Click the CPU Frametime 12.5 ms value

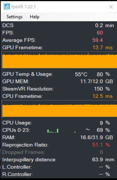(x=103, y=96)
